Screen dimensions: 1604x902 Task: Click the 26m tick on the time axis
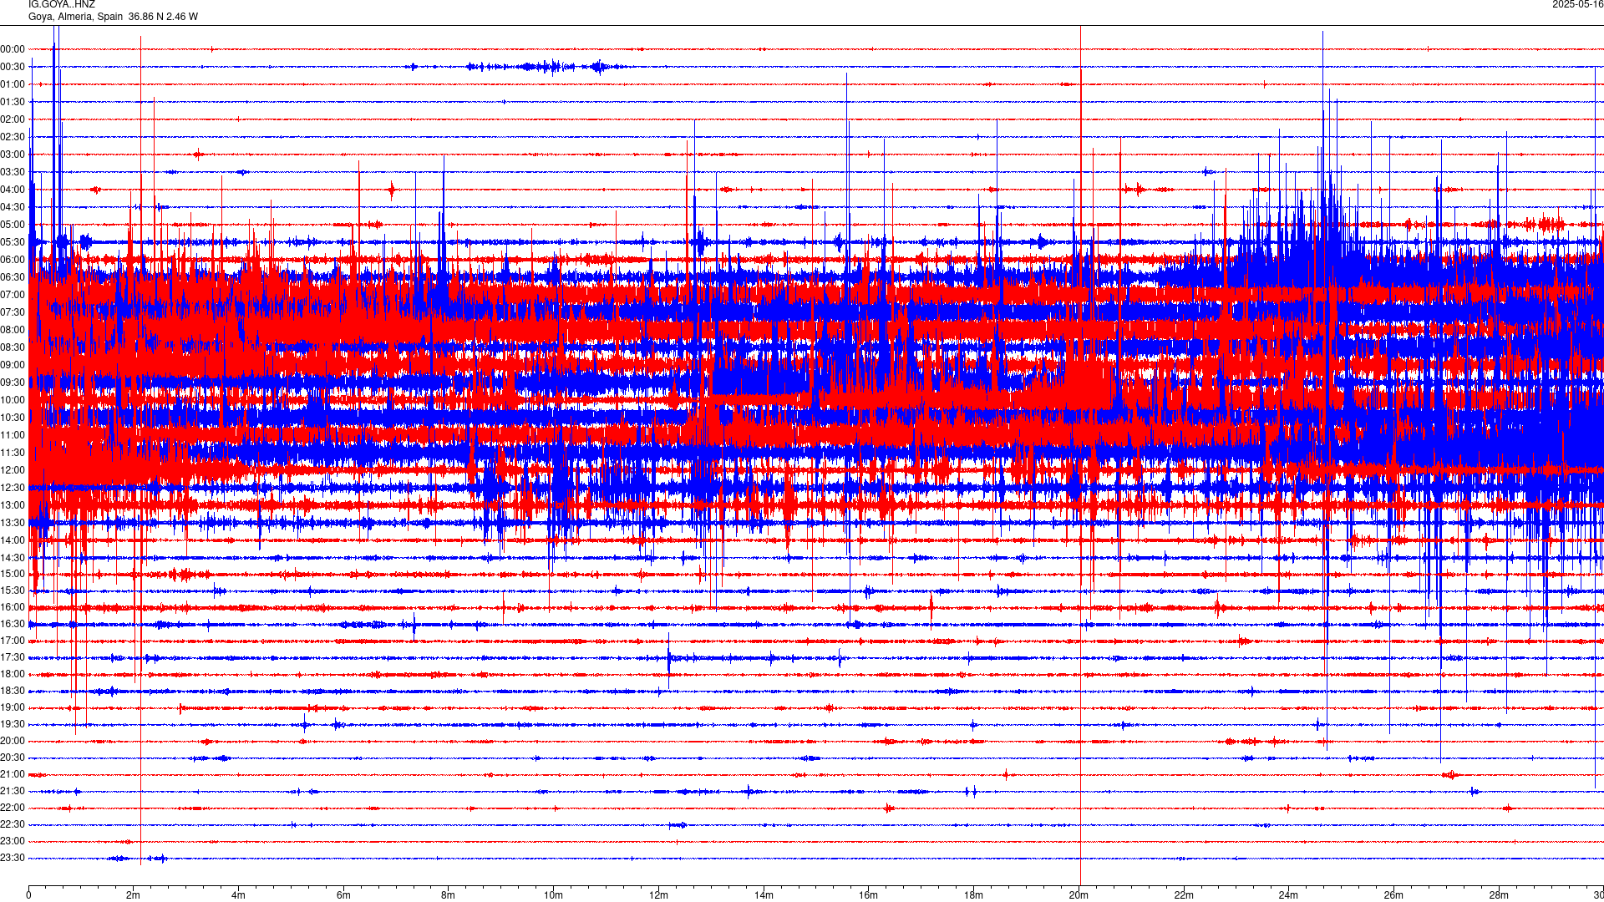[1393, 895]
